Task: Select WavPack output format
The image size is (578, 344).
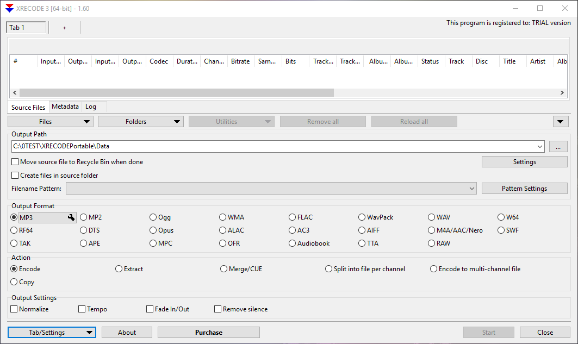Action: (362, 217)
